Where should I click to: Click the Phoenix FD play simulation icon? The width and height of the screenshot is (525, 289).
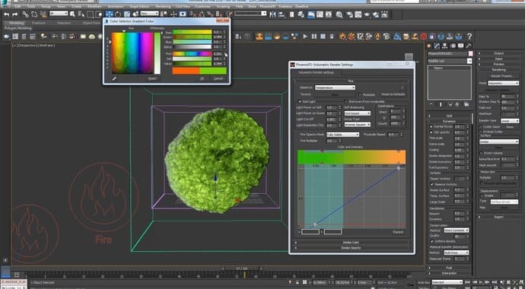click(x=305, y=37)
